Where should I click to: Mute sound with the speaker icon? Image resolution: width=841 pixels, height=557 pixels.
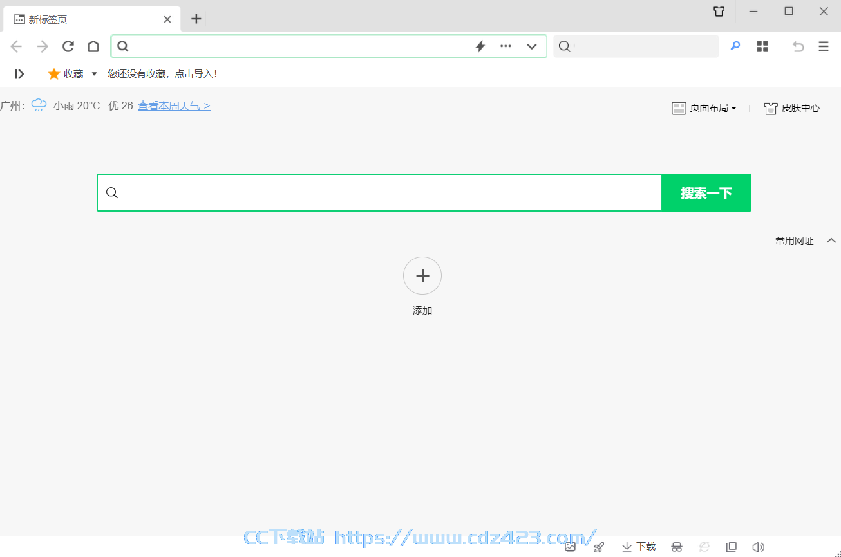[x=759, y=547]
